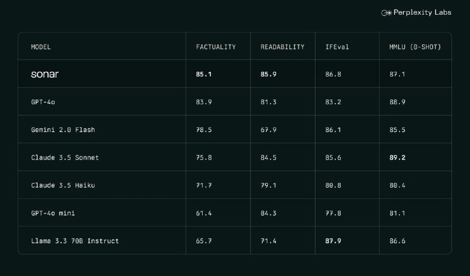Image resolution: width=470 pixels, height=276 pixels.
Task: Click the Perplexity Labs logo icon
Action: pyautogui.click(x=387, y=12)
